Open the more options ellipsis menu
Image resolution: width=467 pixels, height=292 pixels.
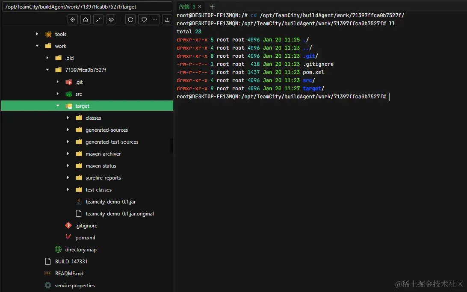coord(154,20)
